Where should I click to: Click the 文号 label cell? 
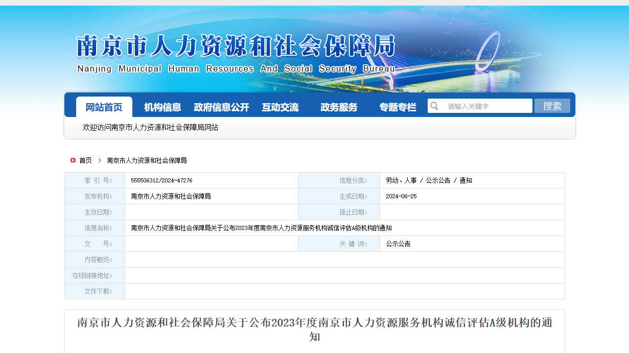pyautogui.click(x=95, y=244)
